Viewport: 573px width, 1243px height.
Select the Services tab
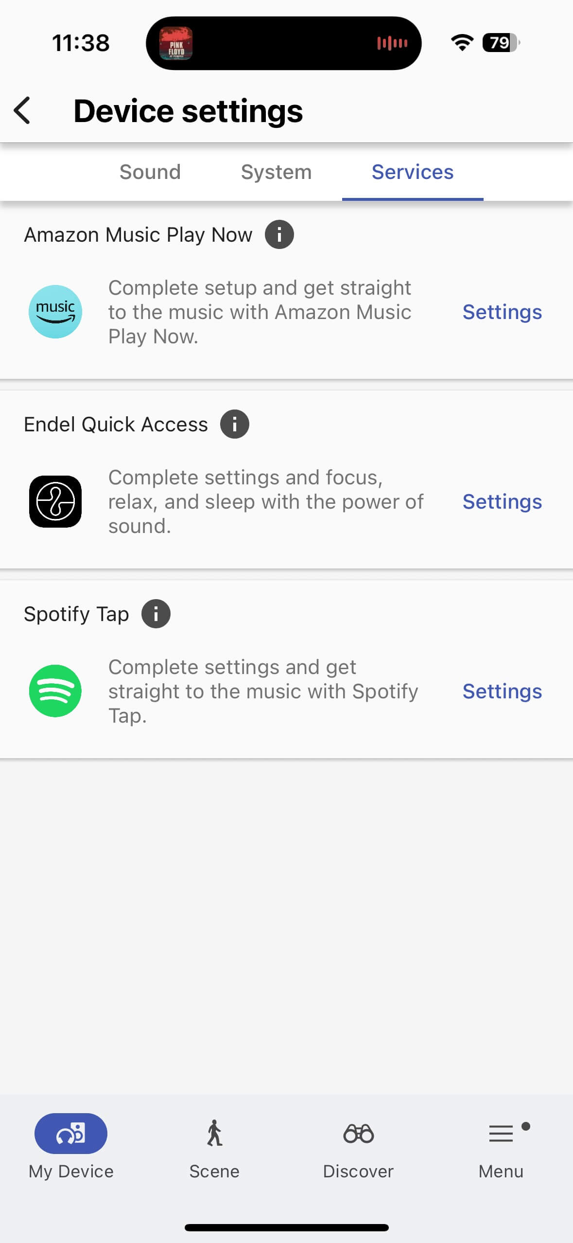tap(413, 172)
